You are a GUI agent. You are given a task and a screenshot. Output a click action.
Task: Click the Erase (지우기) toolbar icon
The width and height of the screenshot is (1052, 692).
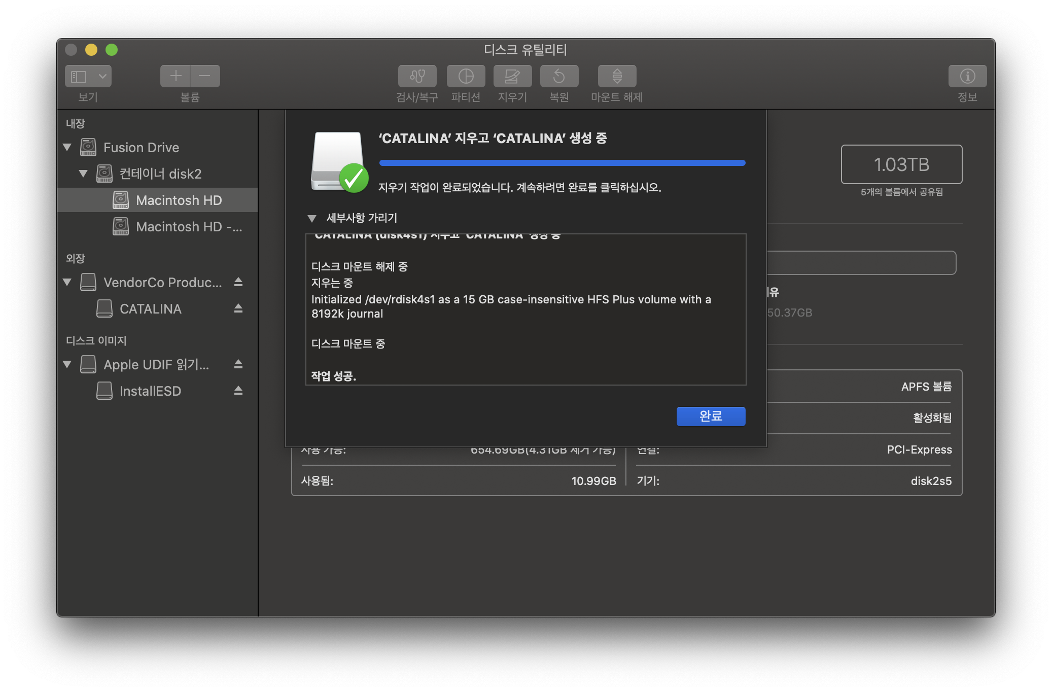[x=512, y=76]
